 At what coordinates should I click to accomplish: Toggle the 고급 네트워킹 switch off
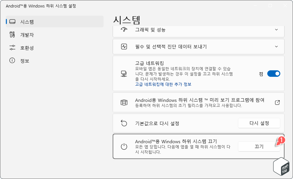(x=273, y=74)
